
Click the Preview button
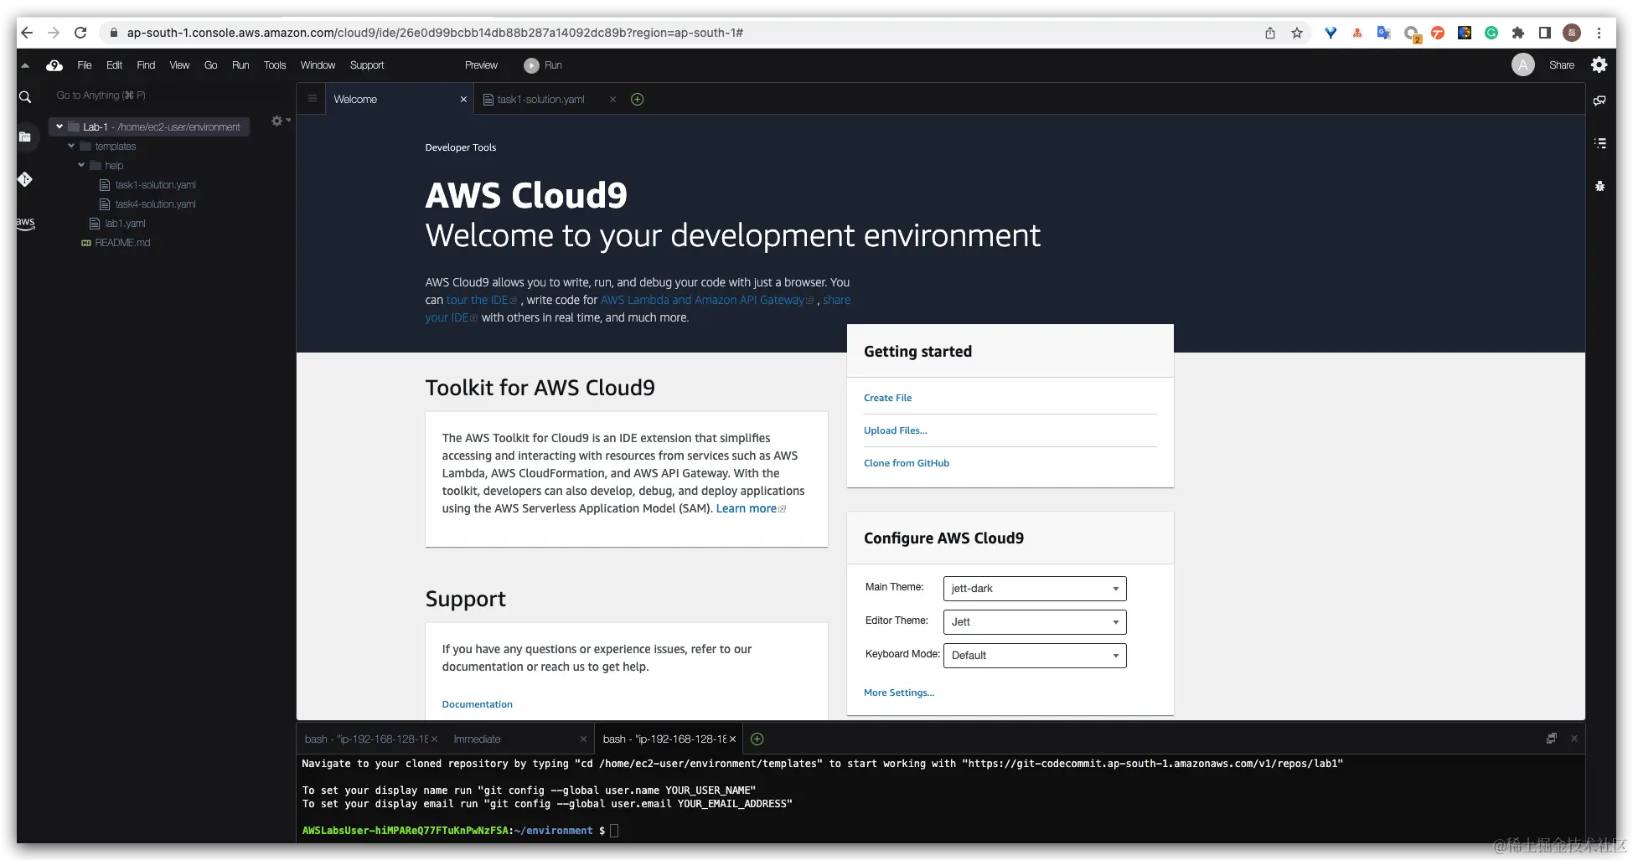coord(481,65)
